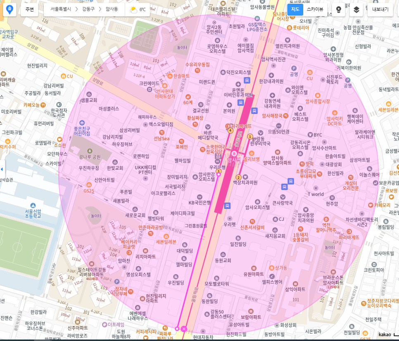
Task: Click the 우리은행 bank label
Action: (217, 167)
